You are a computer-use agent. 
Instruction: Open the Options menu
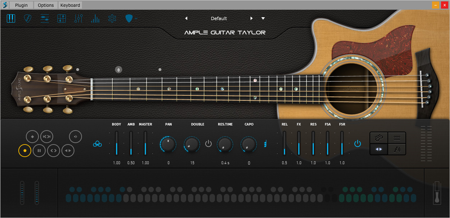click(x=46, y=5)
